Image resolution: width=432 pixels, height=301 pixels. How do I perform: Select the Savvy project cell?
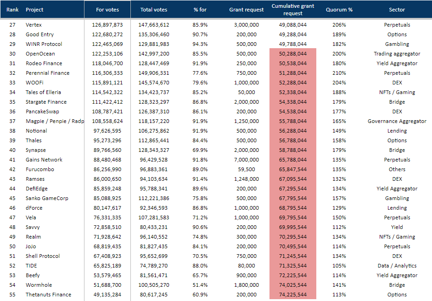point(33,227)
